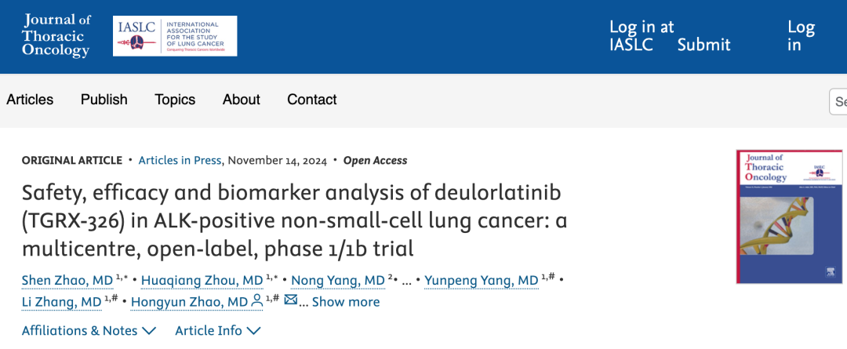Image resolution: width=847 pixels, height=349 pixels.
Task: Click the Journal of Thoracic Oncology logo
Action: (x=56, y=36)
